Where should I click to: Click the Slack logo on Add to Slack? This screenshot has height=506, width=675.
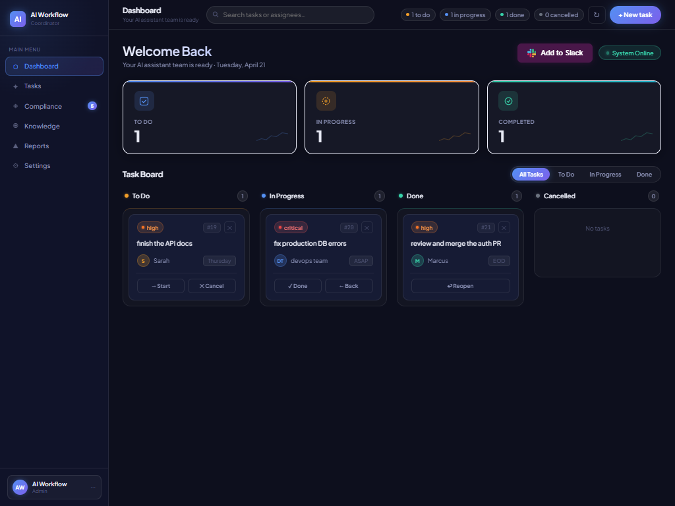[x=531, y=53]
